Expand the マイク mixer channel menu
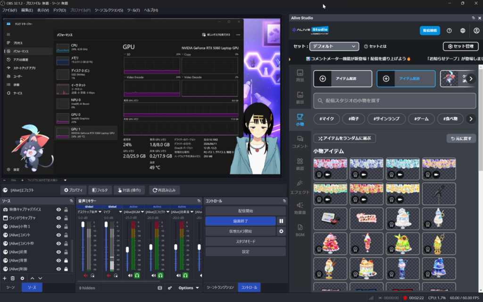 [120, 212]
